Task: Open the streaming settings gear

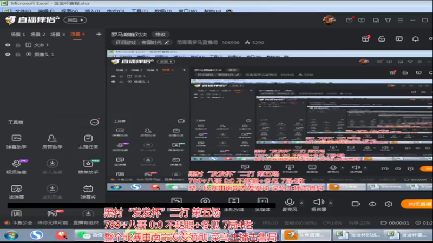Action: 389,204
